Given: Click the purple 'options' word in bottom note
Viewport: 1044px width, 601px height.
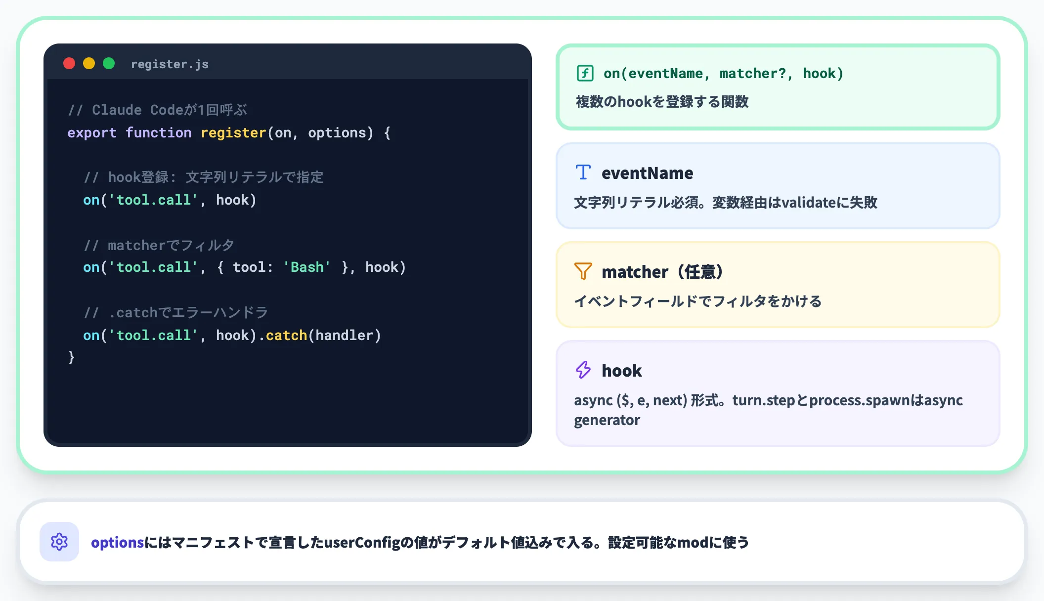Looking at the screenshot, I should [117, 542].
